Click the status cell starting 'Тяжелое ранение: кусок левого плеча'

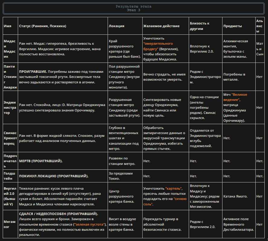click(63, 196)
